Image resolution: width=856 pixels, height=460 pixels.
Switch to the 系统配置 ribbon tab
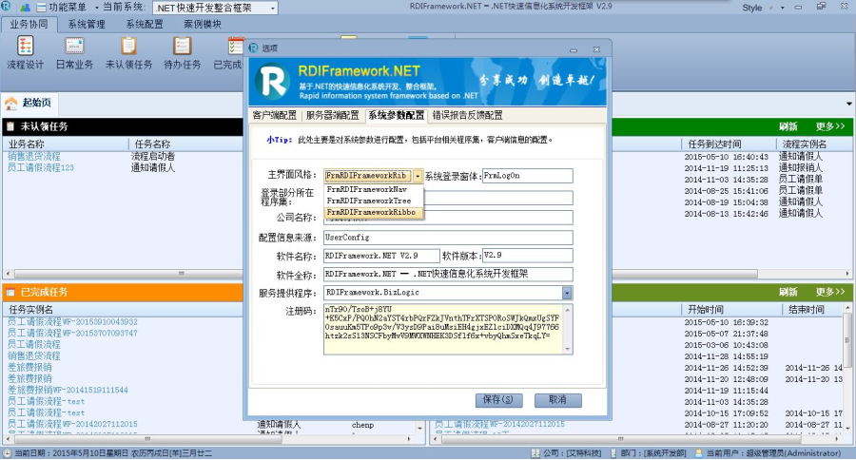[145, 24]
